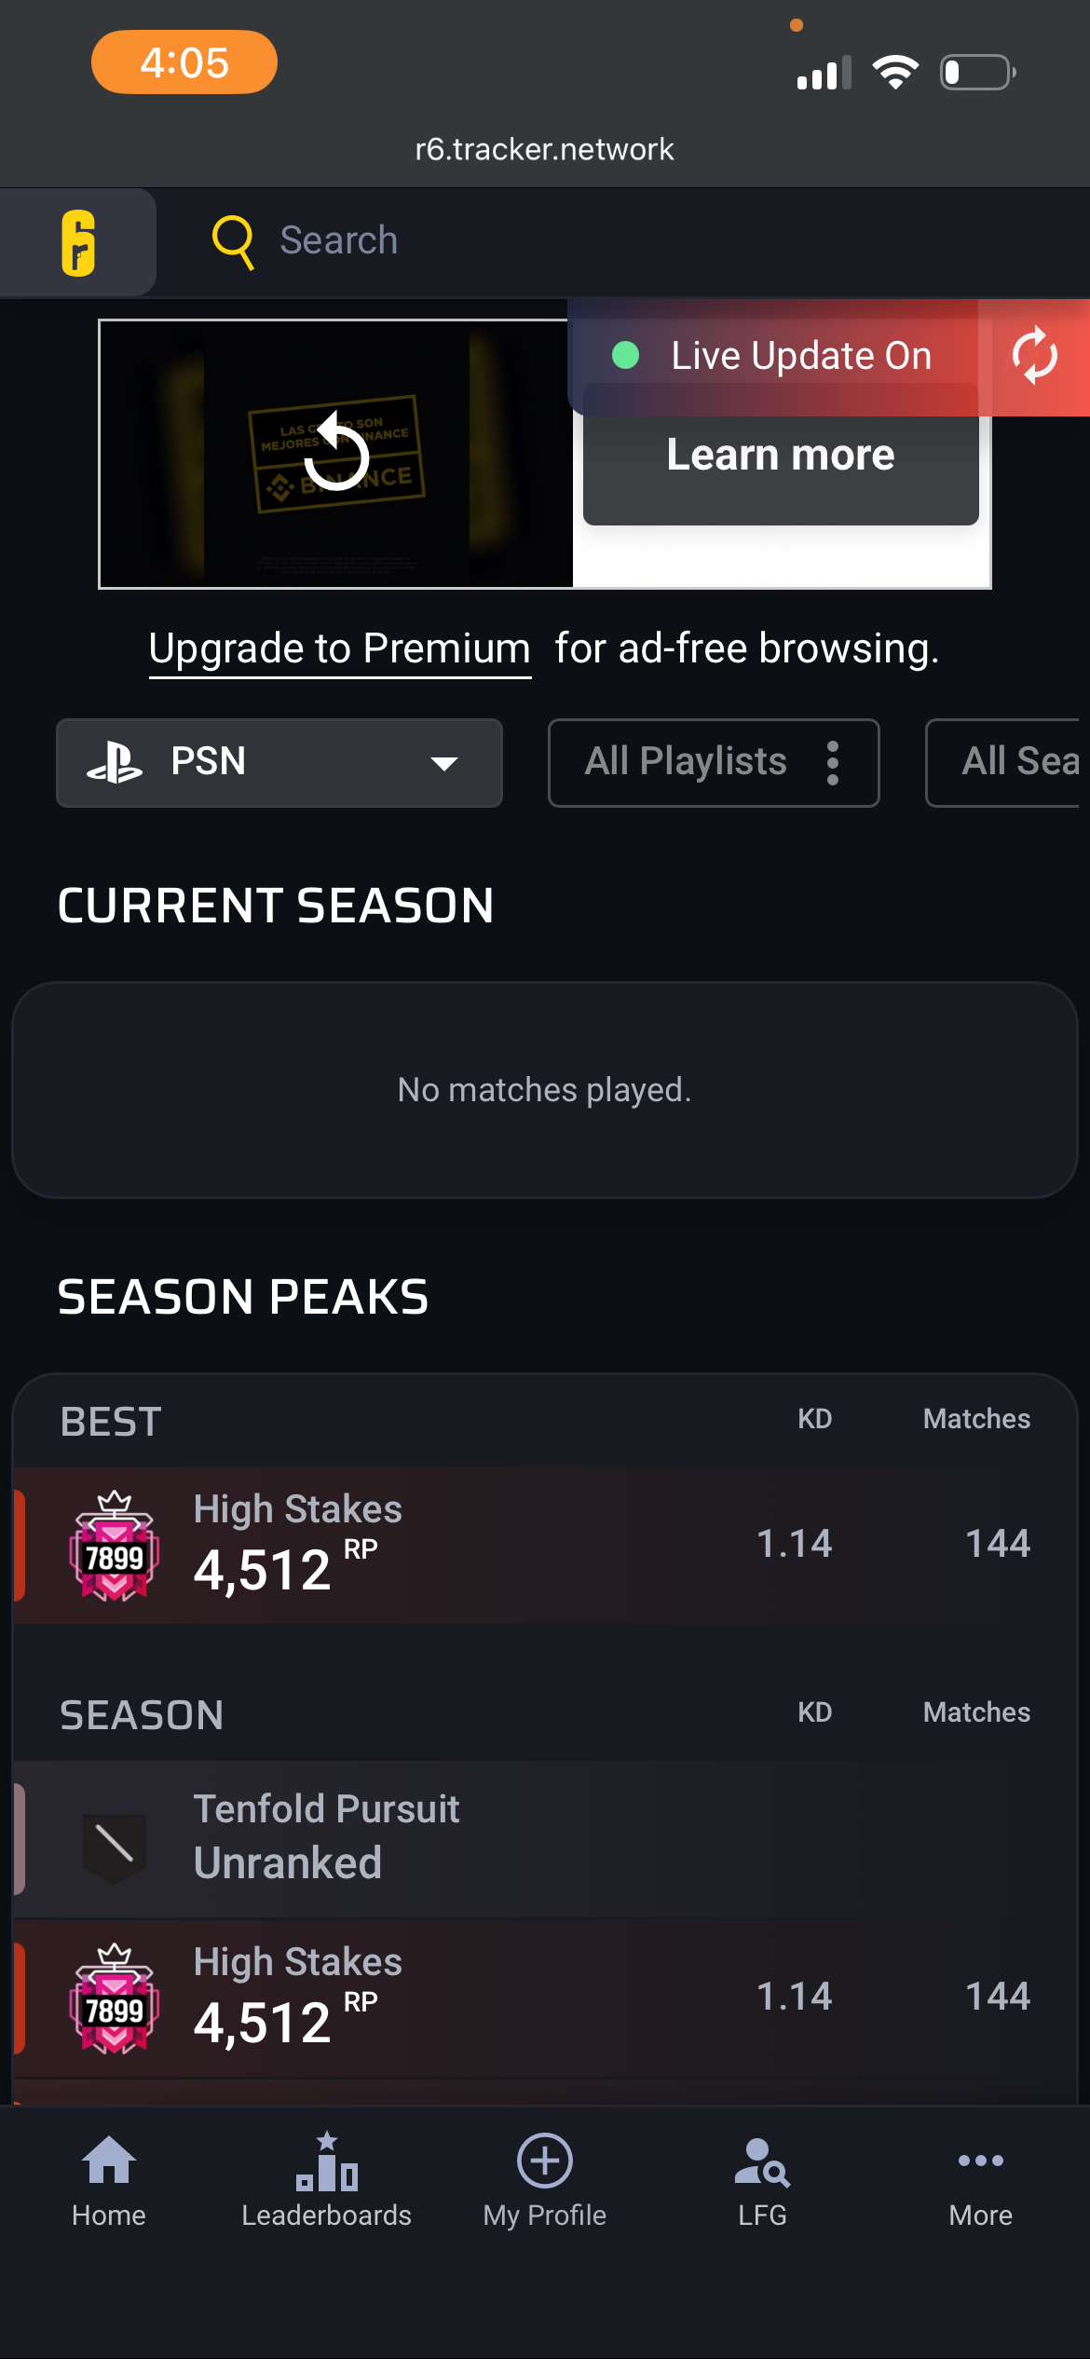Viewport: 1090px width, 2359px height.
Task: Tap the Rainbow Six tracker logo icon
Action: (x=78, y=243)
